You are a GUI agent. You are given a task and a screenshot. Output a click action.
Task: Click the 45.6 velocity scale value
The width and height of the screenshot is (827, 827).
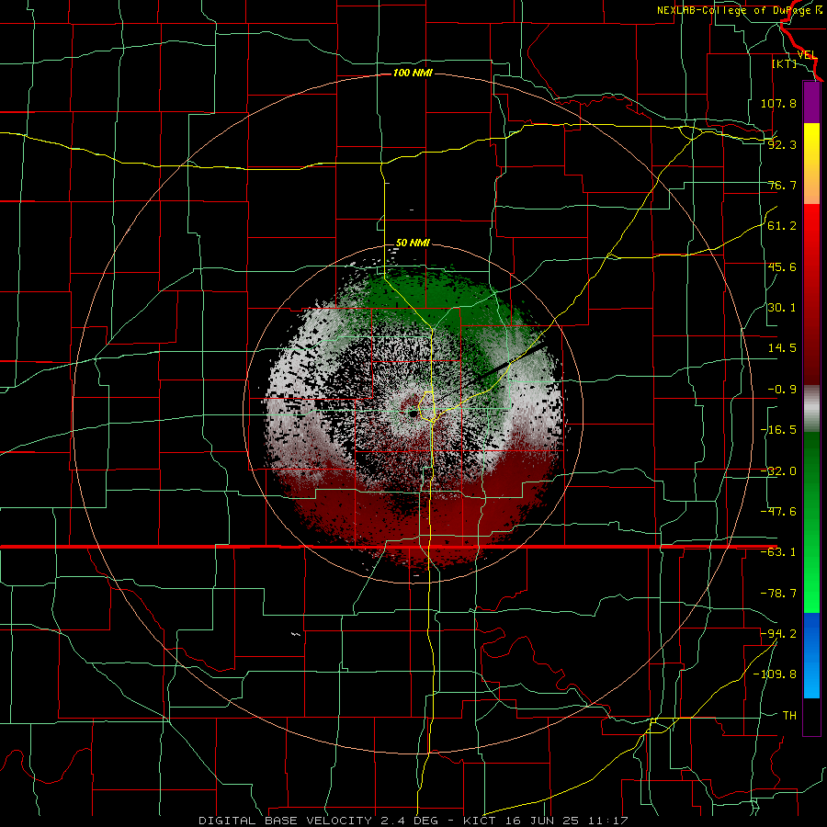(782, 266)
